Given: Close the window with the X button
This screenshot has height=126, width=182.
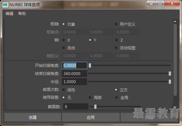Looking at the screenshot, I should click(x=172, y=4).
